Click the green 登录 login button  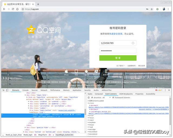118,58
